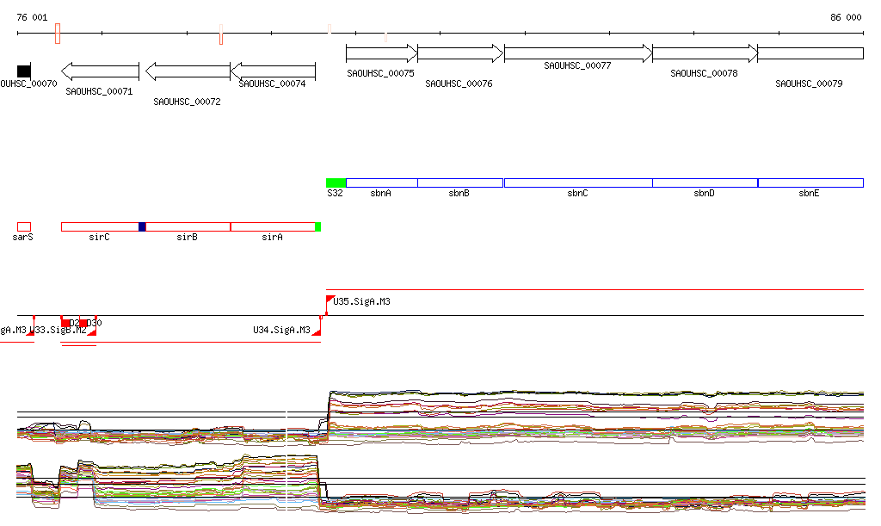Select the sbnA segment bar
This screenshot has width=881, height=526.
(381, 183)
